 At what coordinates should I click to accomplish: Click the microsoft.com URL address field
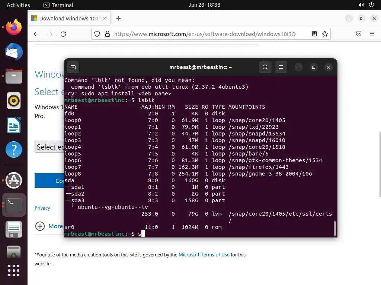tap(205, 34)
